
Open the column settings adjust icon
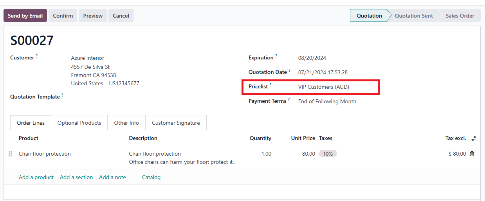pos(474,138)
